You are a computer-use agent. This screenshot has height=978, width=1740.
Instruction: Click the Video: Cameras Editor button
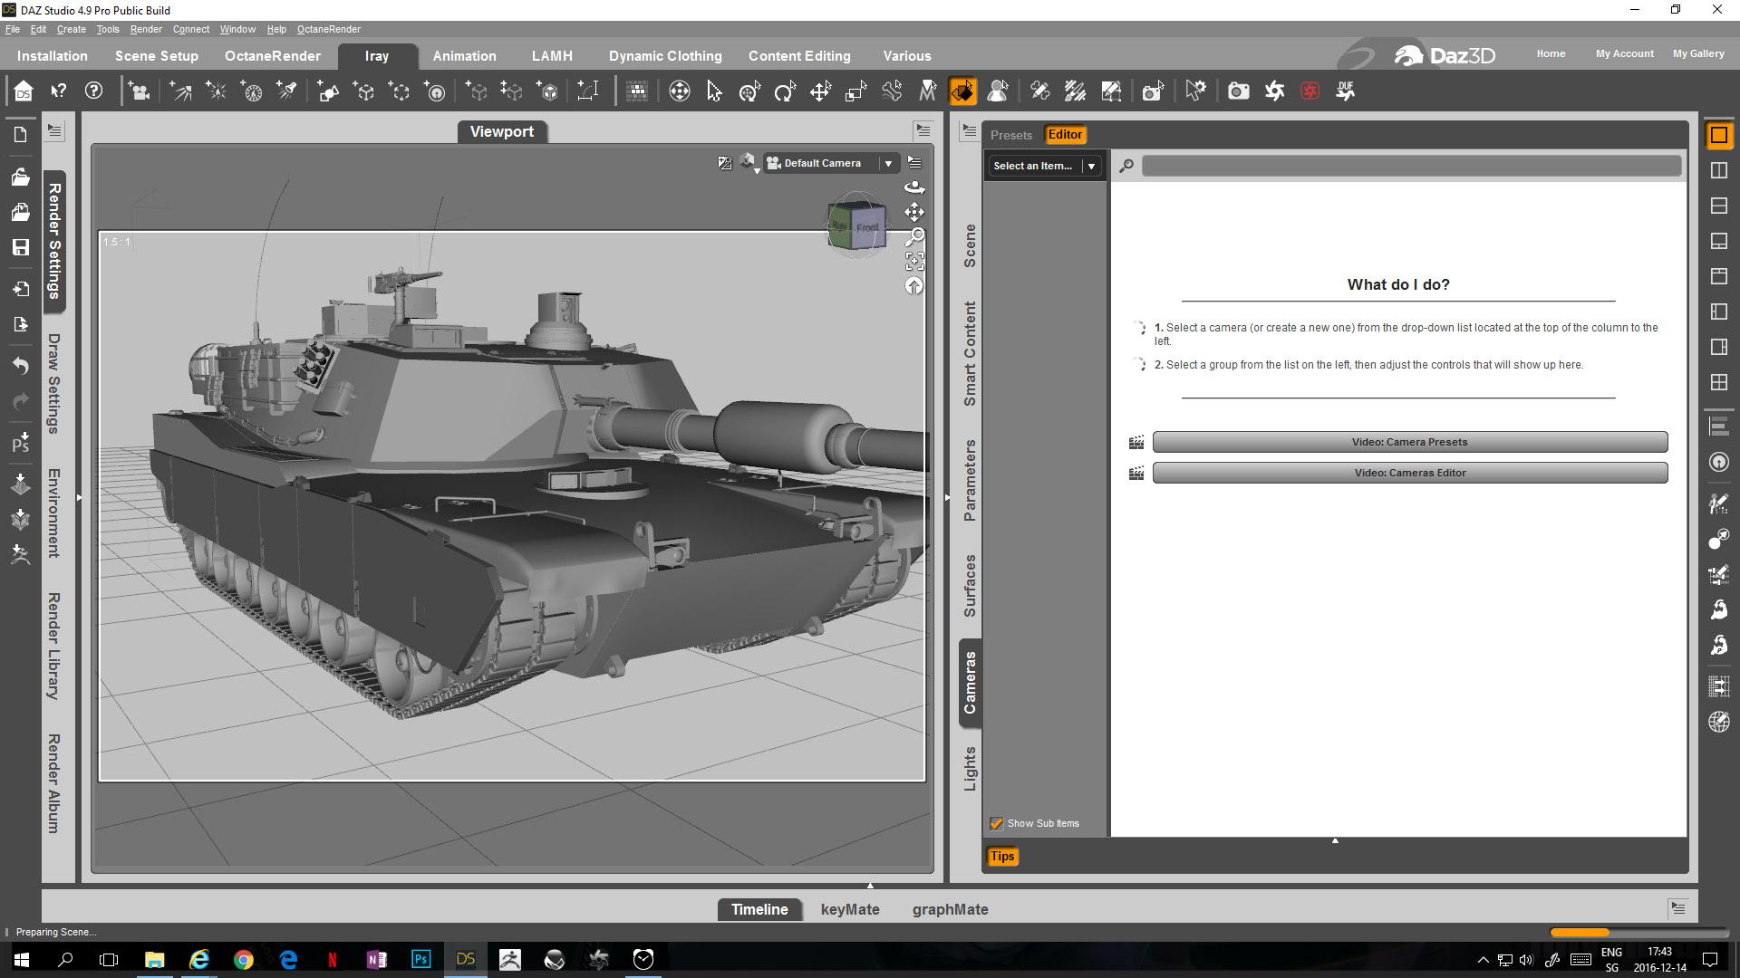pos(1409,473)
